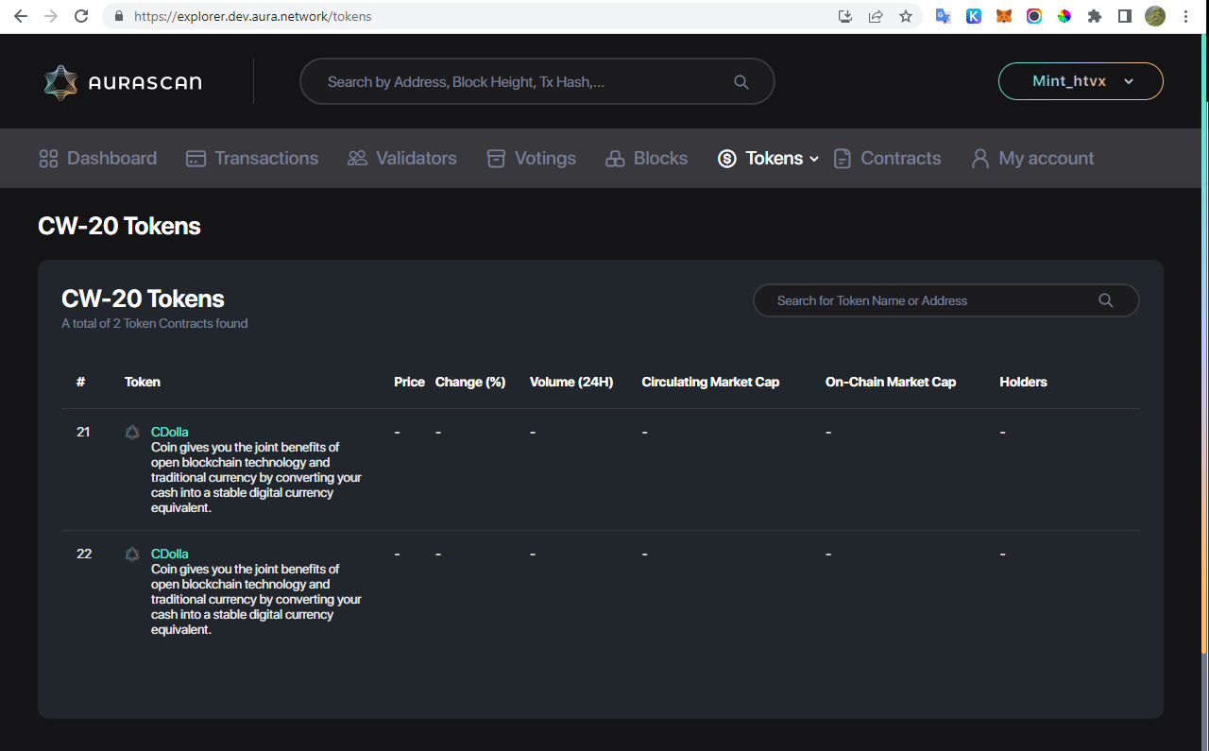Open the Keplr wallet extension icon
This screenshot has height=751, width=1209.
tap(974, 16)
